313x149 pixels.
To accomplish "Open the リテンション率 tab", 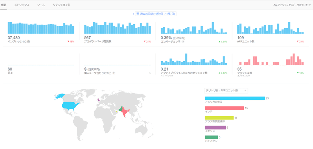I will tap(61, 5).
